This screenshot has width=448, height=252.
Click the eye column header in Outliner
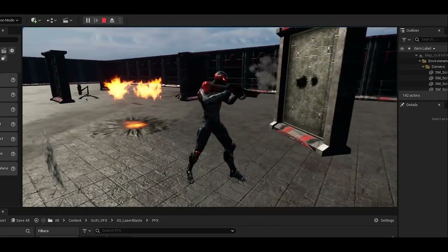click(x=402, y=48)
